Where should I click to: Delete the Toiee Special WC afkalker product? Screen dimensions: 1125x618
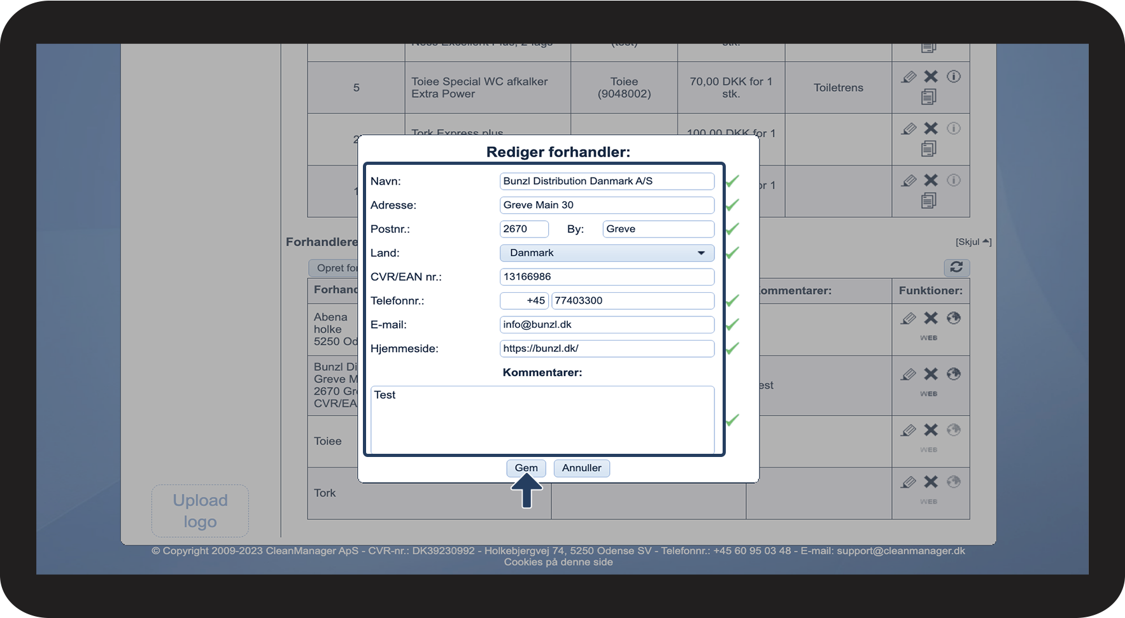click(931, 76)
